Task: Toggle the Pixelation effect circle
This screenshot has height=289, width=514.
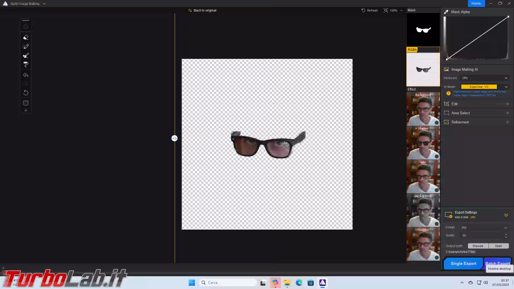Action: 437,257
